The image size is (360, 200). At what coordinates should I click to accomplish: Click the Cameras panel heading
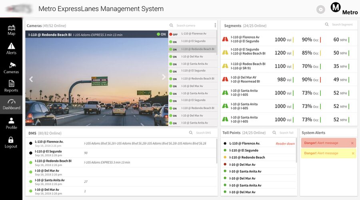pyautogui.click(x=34, y=26)
